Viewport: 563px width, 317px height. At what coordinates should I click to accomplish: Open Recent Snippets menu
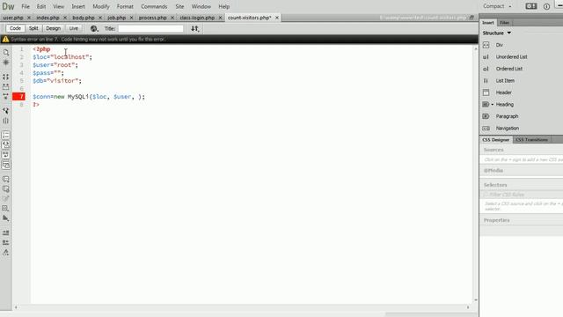6,209
